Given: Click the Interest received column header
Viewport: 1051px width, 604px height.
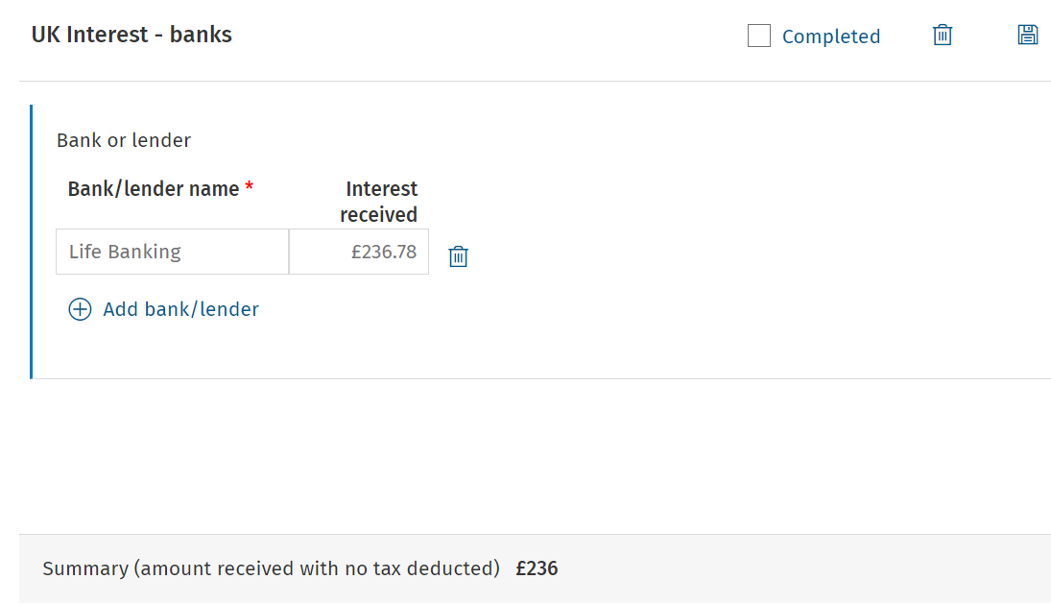Looking at the screenshot, I should click(380, 201).
